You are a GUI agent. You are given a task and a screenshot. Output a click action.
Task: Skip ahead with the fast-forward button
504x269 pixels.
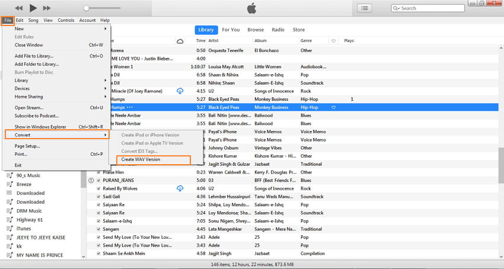(x=47, y=8)
